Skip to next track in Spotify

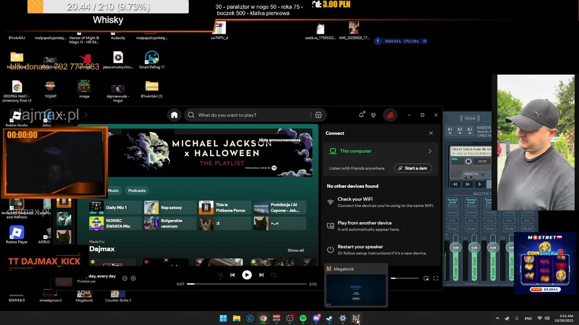261,275
